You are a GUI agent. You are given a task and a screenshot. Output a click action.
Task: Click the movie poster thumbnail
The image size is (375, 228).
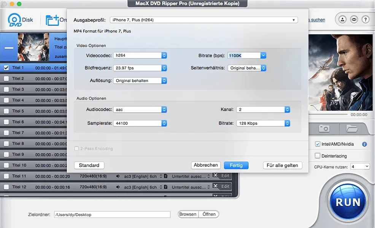coord(33,47)
